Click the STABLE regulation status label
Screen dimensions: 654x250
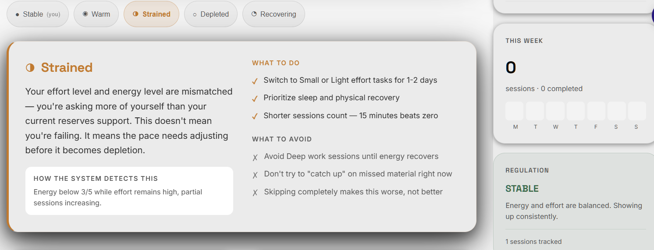click(x=522, y=189)
